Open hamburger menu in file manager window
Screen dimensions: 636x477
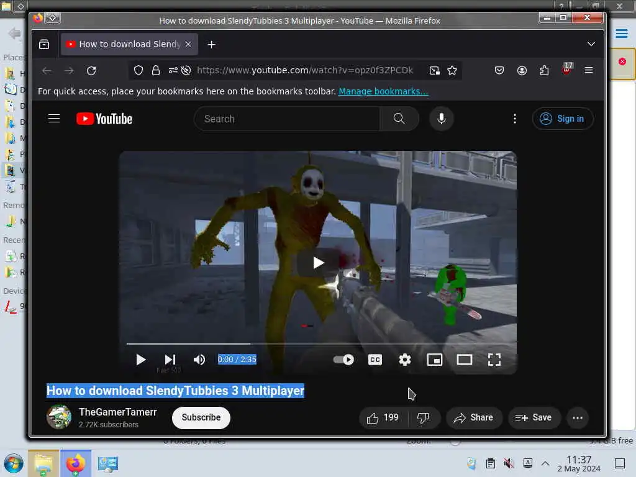pos(621,34)
